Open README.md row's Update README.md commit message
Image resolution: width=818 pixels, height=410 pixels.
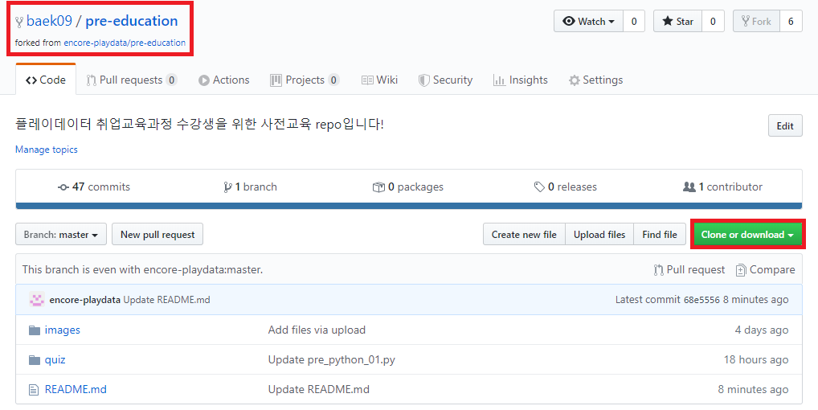[319, 389]
